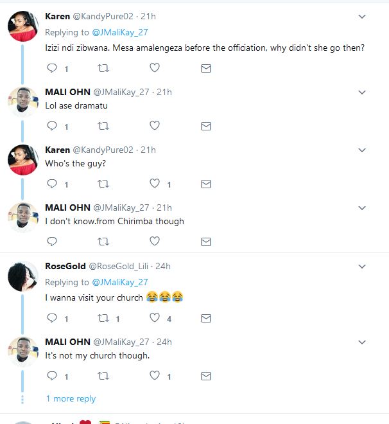
Task: Share Karen's "Who's the guy?" tweet by message
Action: coord(205,184)
